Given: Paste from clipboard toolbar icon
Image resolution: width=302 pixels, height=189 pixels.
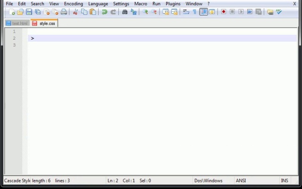Looking at the screenshot, I should coord(92,12).
